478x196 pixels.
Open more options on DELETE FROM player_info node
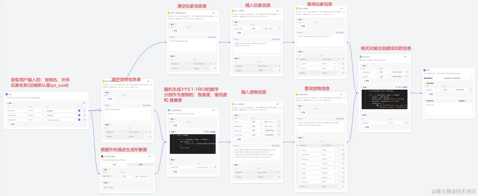pos(216,13)
